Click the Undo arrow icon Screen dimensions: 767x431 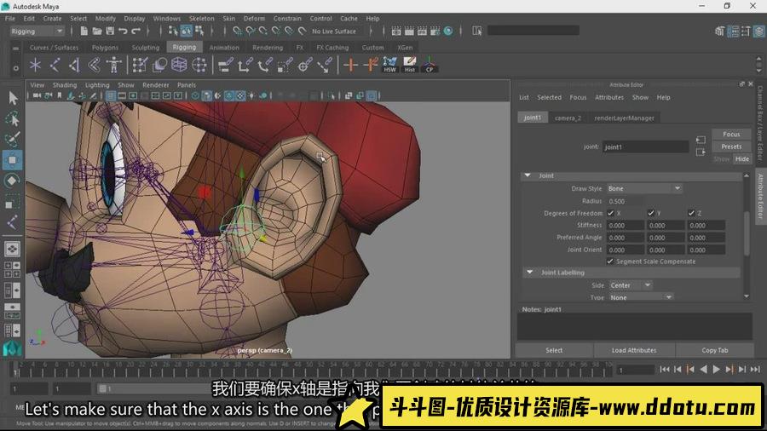(x=123, y=31)
